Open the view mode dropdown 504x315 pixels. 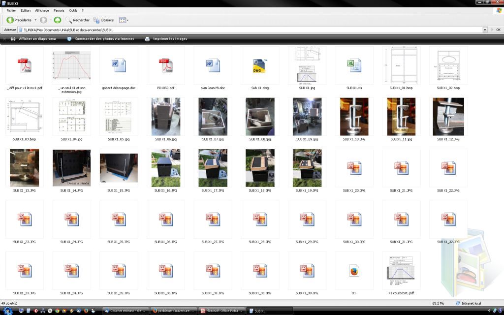124,20
